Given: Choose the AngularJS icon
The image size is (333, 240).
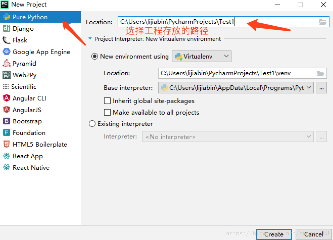Looking at the screenshot, I should point(6,110).
